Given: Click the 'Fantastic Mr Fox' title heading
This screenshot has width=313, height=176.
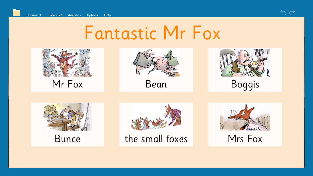Looking at the screenshot, I should pyautogui.click(x=152, y=33).
